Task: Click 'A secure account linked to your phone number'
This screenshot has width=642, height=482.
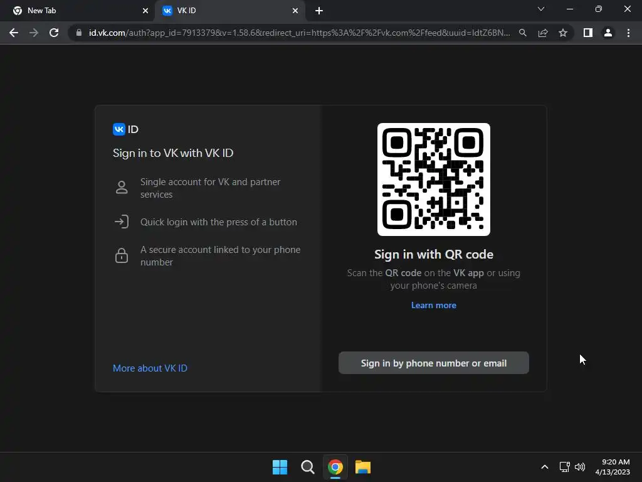Action: click(x=220, y=256)
